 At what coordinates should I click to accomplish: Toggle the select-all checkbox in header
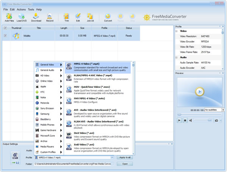(x=5, y=28)
